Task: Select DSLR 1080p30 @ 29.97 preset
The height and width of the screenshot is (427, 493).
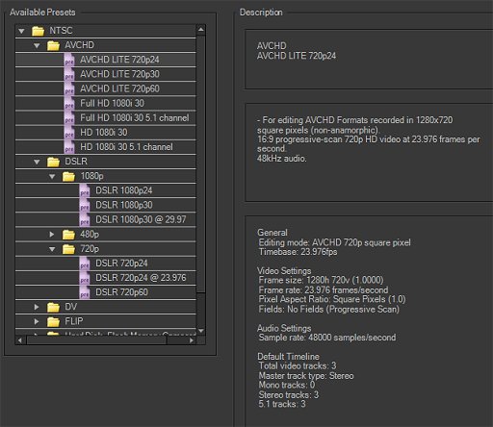Action: pyautogui.click(x=141, y=220)
